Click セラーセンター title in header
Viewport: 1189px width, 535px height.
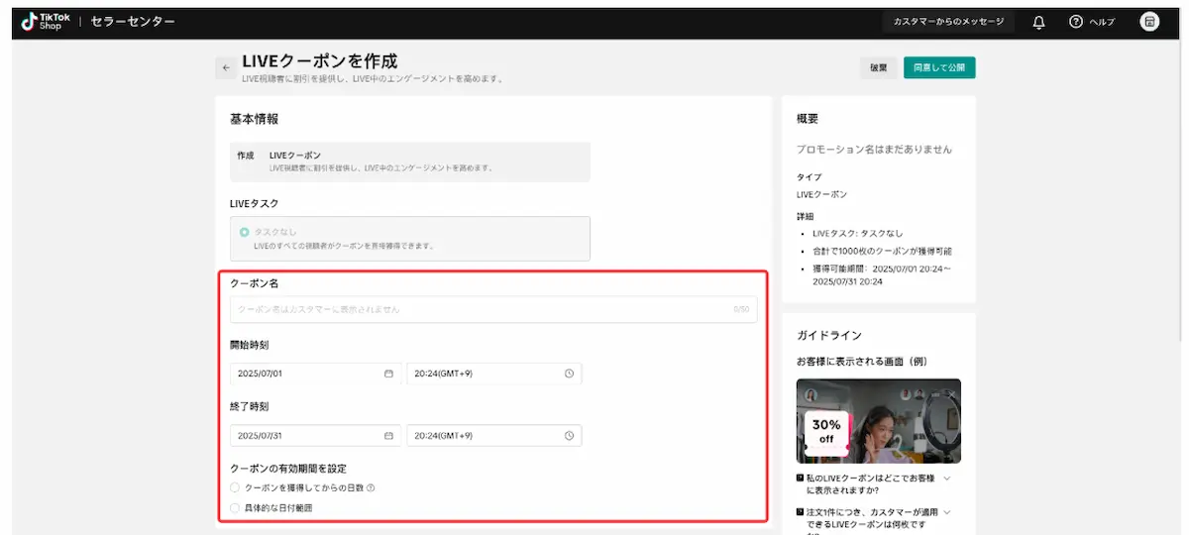click(x=133, y=22)
